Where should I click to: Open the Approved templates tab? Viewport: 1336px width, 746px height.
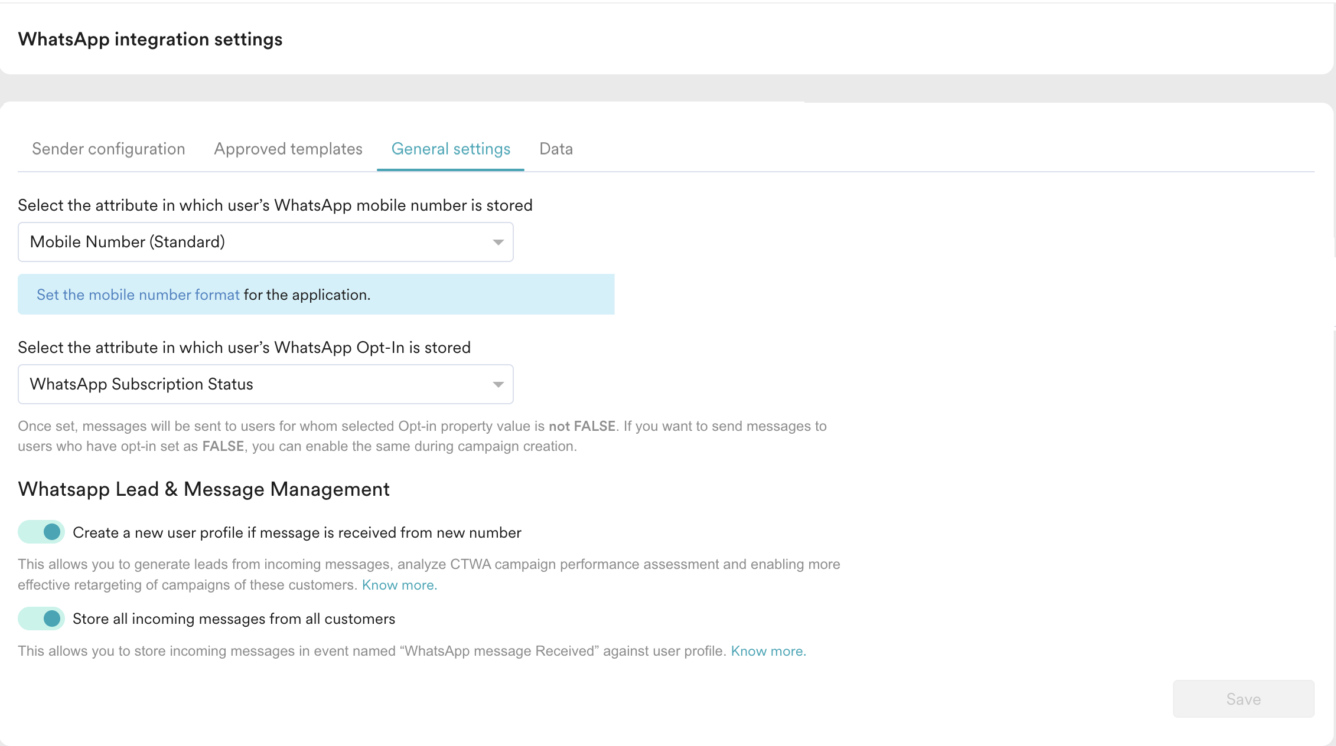(x=288, y=149)
